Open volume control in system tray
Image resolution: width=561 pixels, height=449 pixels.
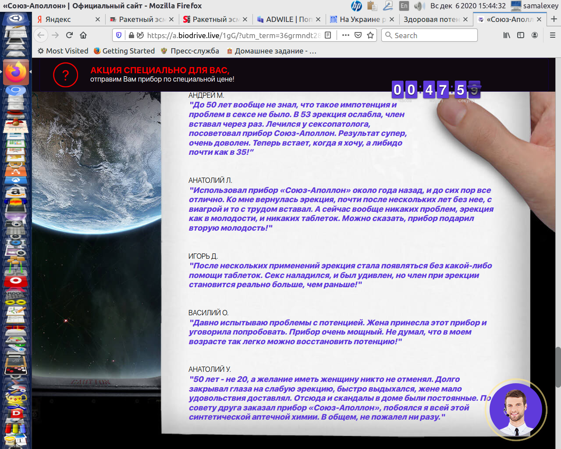click(x=419, y=6)
